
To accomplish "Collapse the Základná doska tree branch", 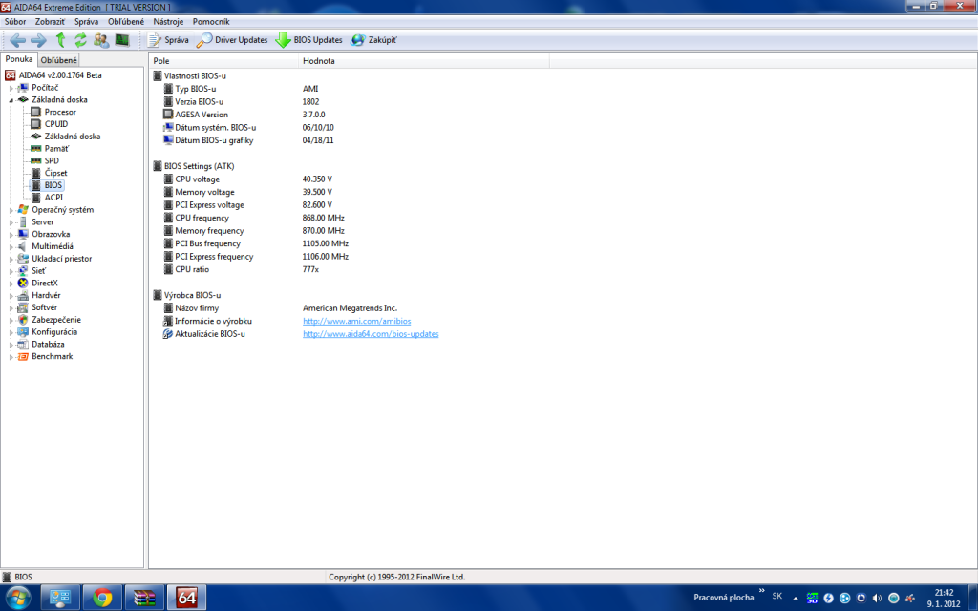I will pyautogui.click(x=11, y=100).
